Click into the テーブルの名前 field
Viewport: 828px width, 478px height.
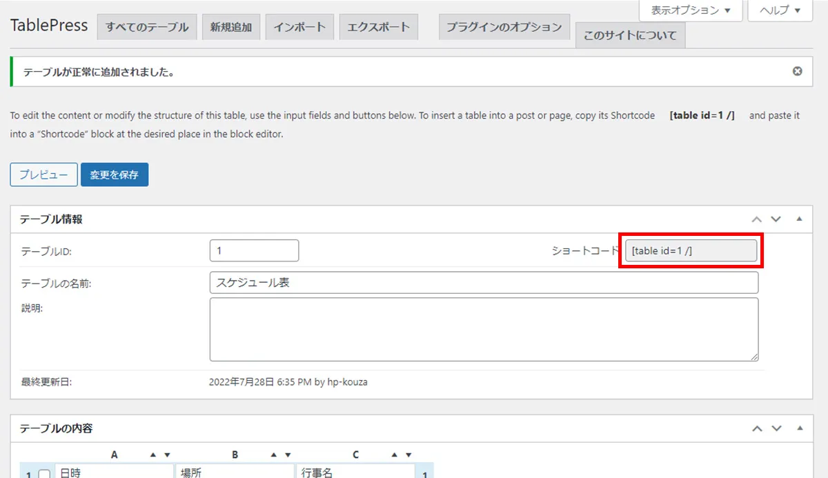click(483, 282)
